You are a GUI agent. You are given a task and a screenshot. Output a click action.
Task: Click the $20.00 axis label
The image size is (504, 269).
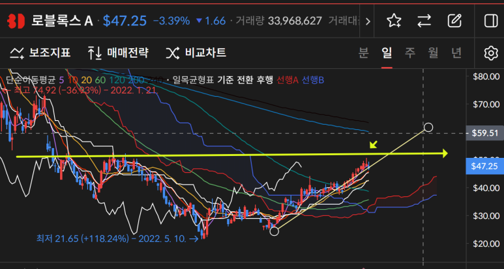point(486,244)
